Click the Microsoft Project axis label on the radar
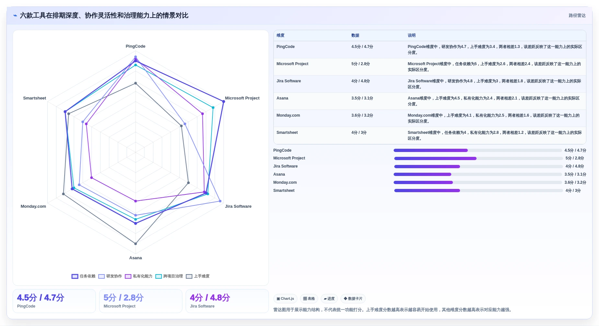 [x=242, y=98]
